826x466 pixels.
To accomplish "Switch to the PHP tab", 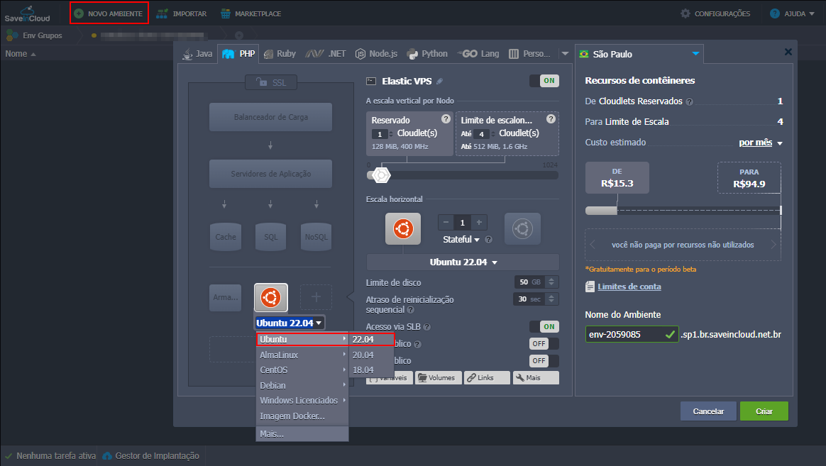I will pos(238,54).
